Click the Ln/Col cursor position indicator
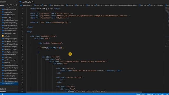Image resolution: width=169 pixels, height=95 pixels. [140, 94]
